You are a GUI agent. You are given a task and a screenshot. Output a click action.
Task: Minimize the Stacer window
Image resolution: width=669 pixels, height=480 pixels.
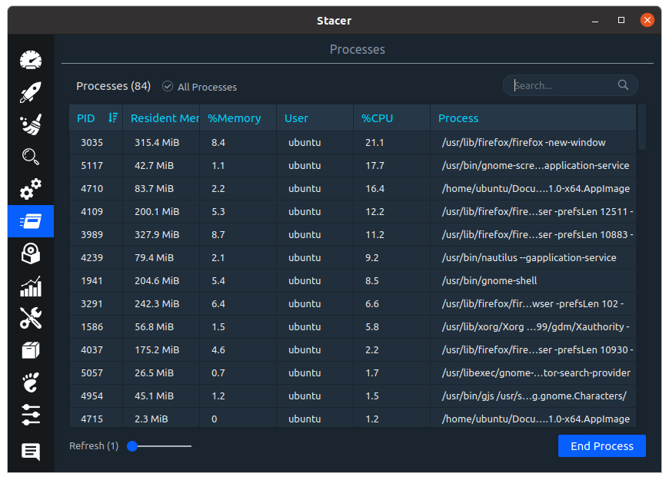(595, 21)
